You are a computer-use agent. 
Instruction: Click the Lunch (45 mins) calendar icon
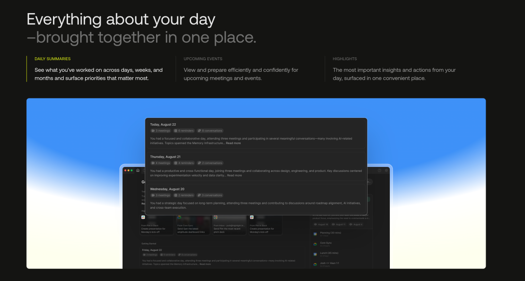point(315,254)
